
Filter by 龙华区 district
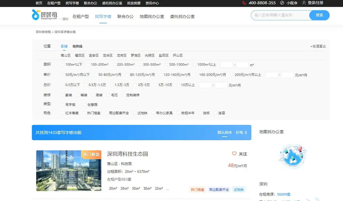click(108, 55)
